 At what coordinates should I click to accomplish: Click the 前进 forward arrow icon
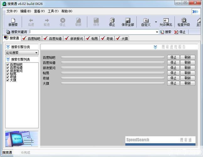click(x=47, y=20)
